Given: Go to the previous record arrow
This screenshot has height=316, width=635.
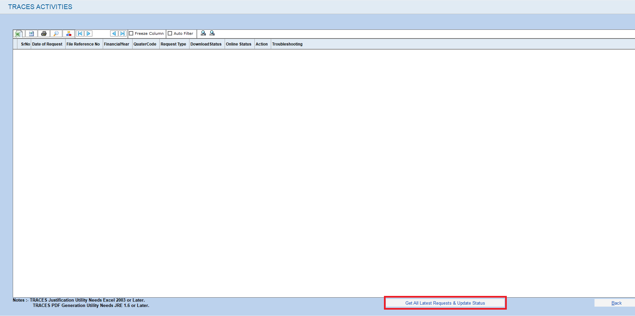Looking at the screenshot, I should click(x=114, y=33).
